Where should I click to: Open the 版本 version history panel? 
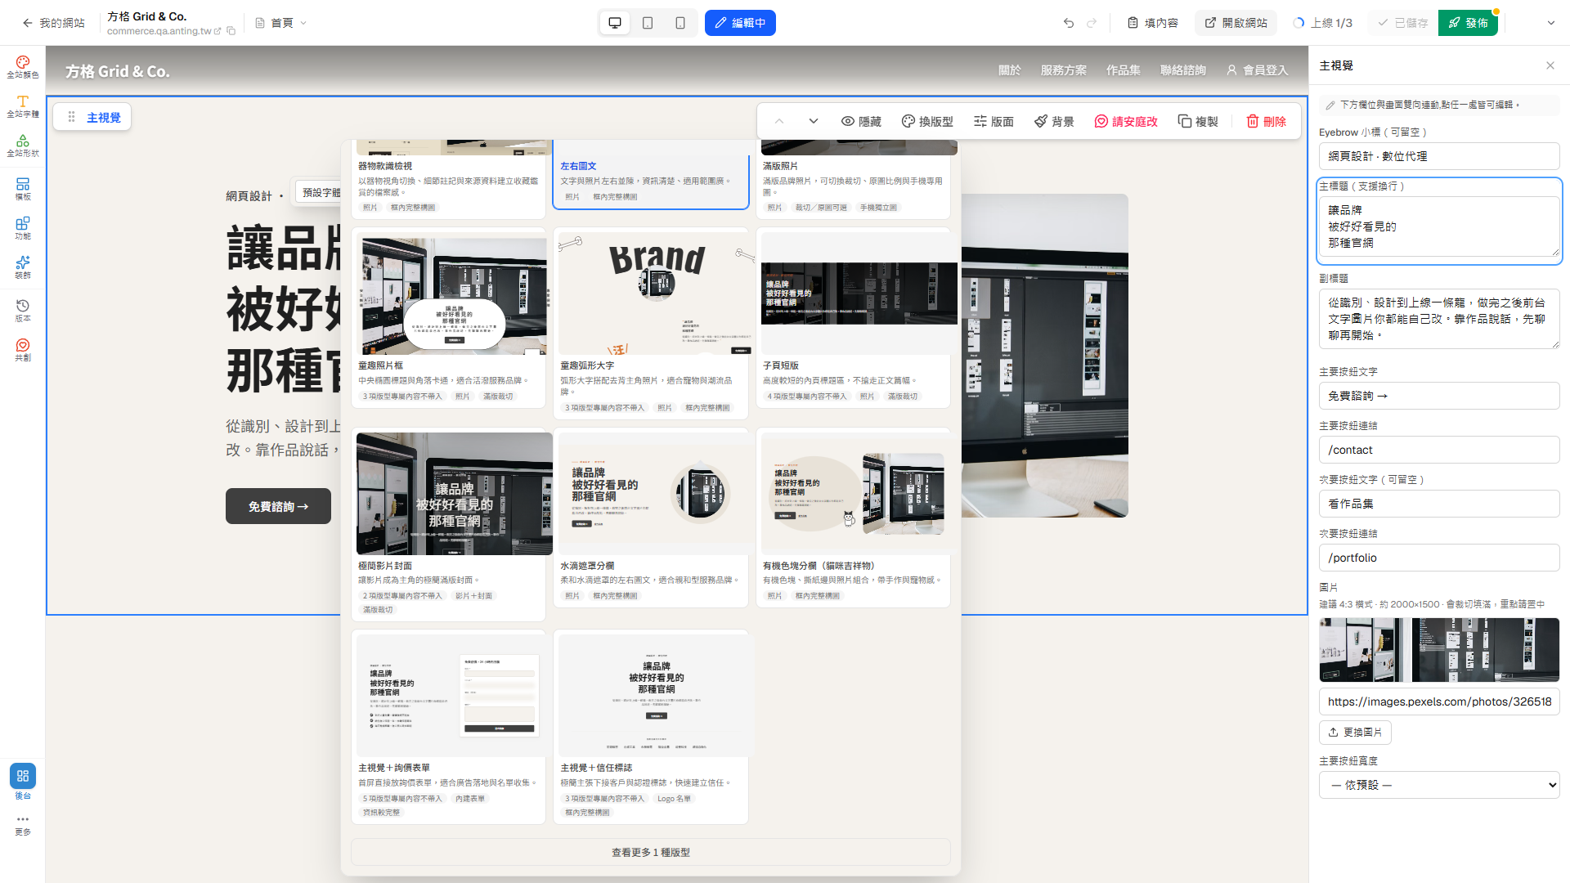23,311
